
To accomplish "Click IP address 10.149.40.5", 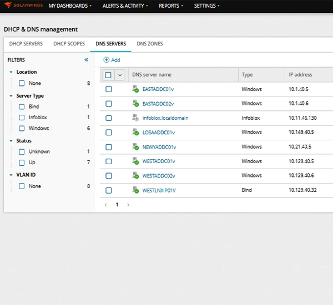I will (x=301, y=132).
